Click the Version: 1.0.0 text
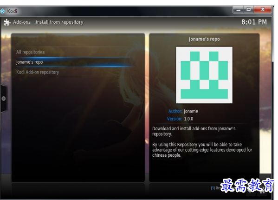 click(180, 119)
